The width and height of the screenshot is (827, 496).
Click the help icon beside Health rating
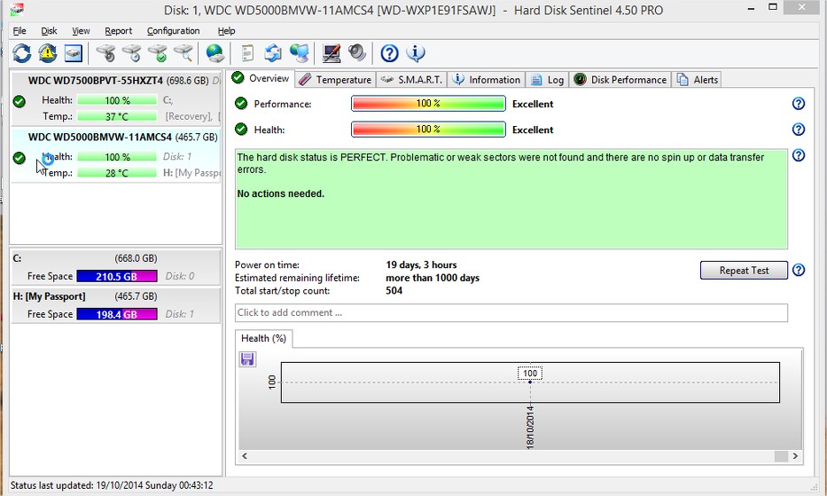coord(799,130)
